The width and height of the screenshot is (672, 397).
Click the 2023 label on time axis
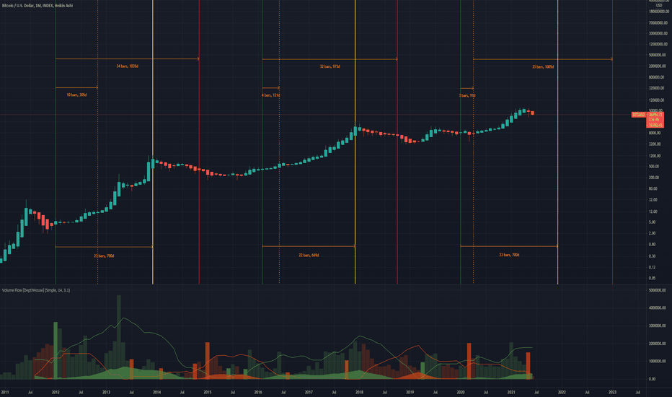point(613,392)
